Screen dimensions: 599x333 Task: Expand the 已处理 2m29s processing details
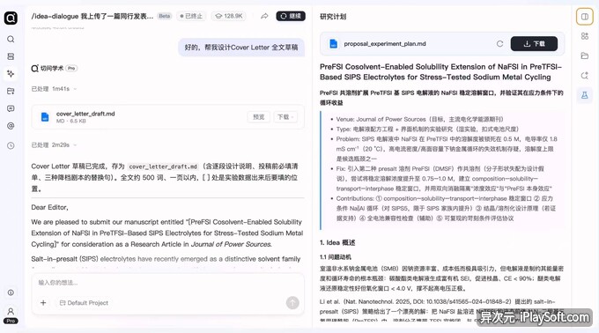54,144
